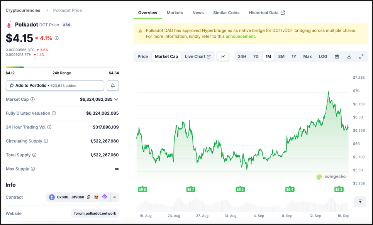The image size is (373, 225).
Task: Open the Similar Coins tab
Action: click(x=226, y=13)
